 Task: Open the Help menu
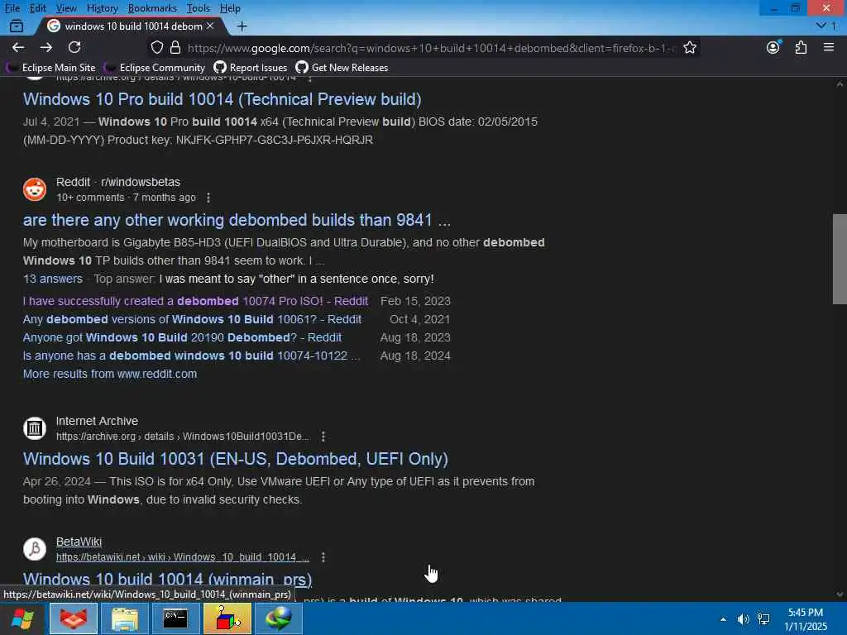(230, 8)
